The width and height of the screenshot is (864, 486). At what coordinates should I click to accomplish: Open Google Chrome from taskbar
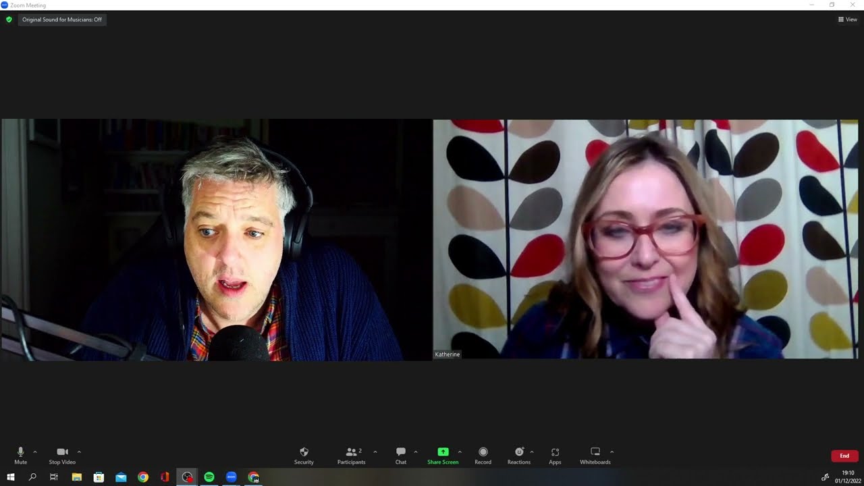coord(143,477)
